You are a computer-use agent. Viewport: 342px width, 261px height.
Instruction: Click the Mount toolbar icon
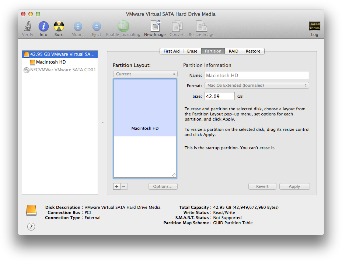(x=78, y=26)
